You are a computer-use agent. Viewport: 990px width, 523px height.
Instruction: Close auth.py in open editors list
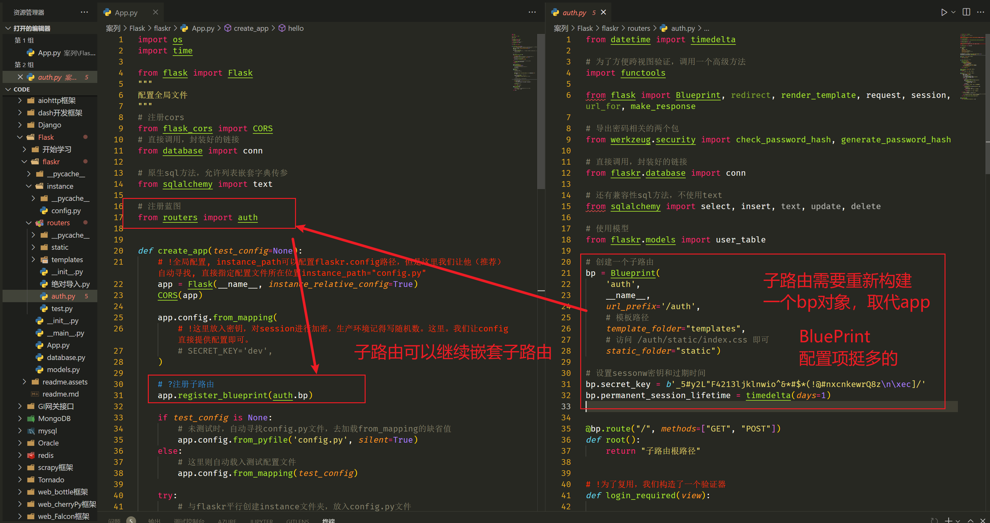tap(20, 77)
